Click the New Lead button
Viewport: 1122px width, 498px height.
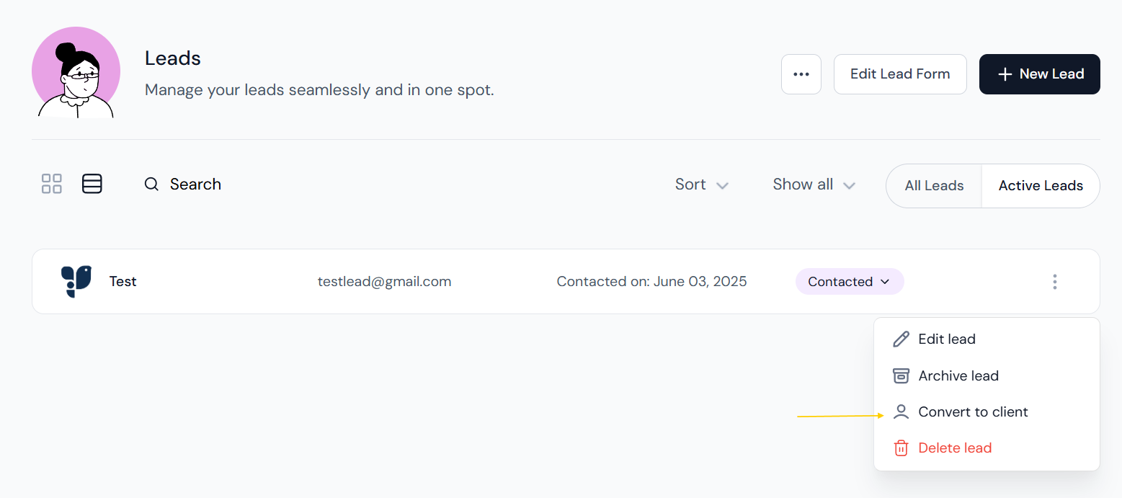(1039, 74)
